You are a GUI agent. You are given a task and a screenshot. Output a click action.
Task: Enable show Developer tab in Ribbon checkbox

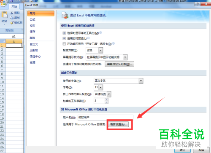click(64, 44)
